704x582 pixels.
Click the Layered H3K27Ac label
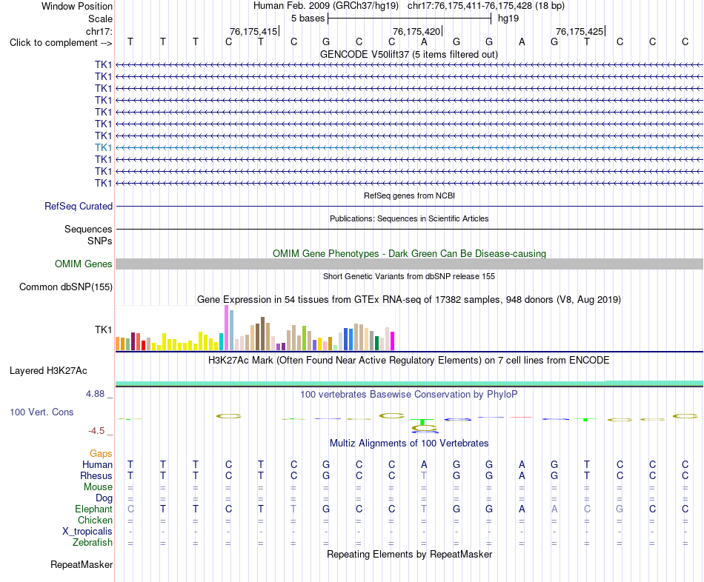pyautogui.click(x=48, y=371)
